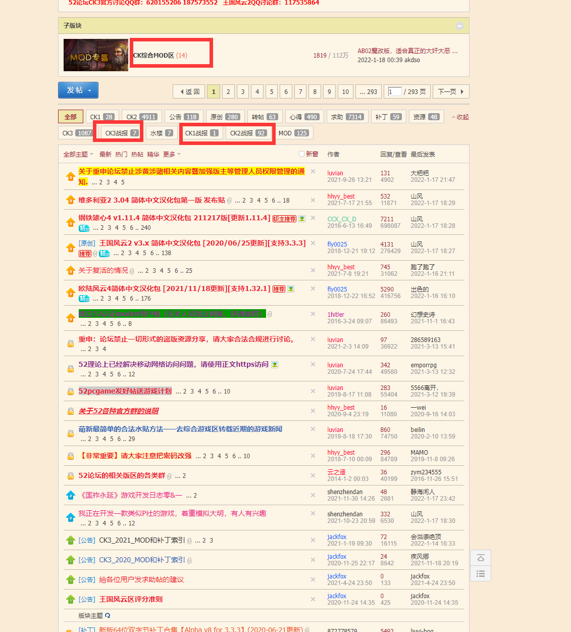The image size is (571, 632).
Task: Click the [原创] tag on 王国风云2 thread
Action: pos(87,244)
